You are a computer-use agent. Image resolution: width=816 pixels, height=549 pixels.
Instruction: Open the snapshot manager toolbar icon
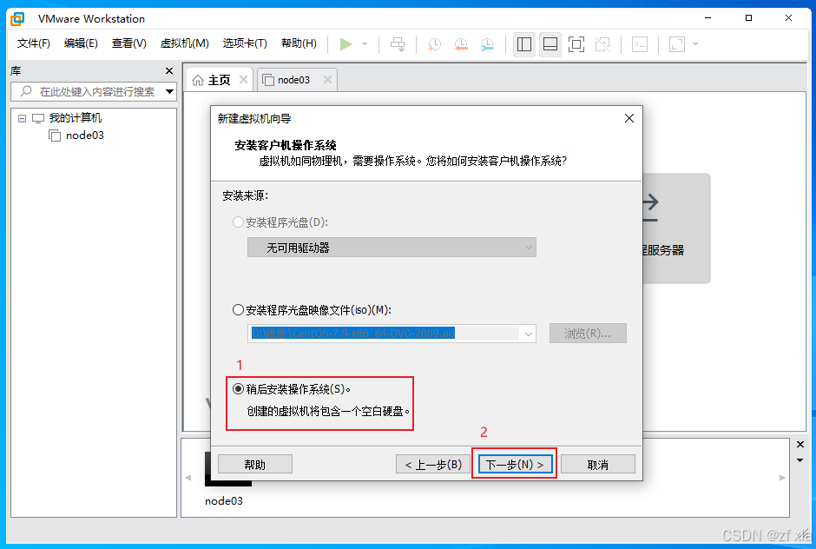pos(488,44)
